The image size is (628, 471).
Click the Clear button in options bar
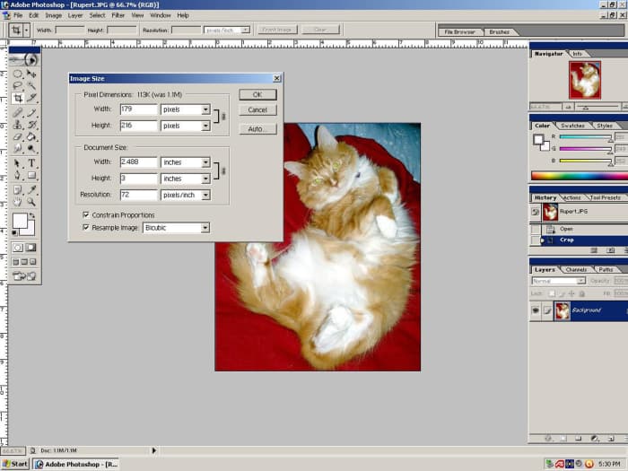tap(320, 30)
